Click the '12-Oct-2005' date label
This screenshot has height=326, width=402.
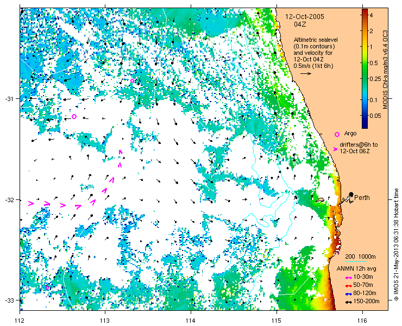pos(305,17)
